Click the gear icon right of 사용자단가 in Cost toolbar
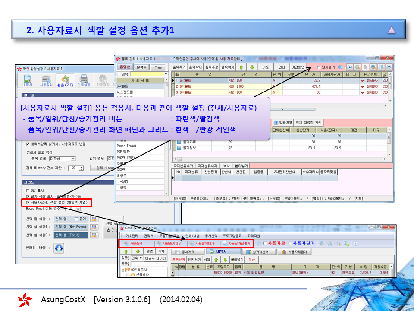414x311 pixels. tap(322, 244)
